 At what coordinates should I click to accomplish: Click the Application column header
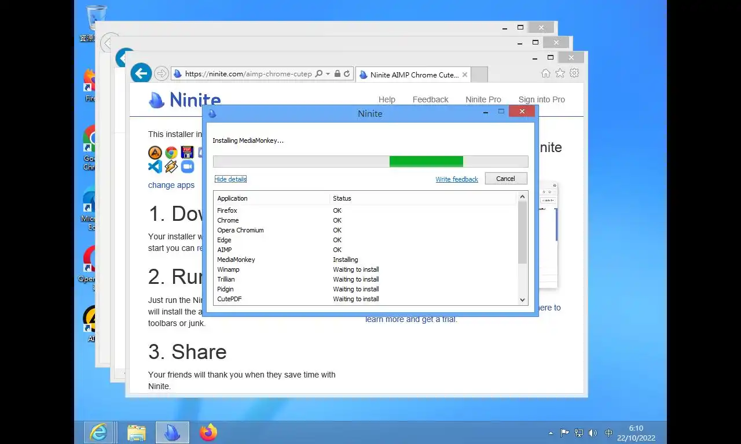point(272,198)
